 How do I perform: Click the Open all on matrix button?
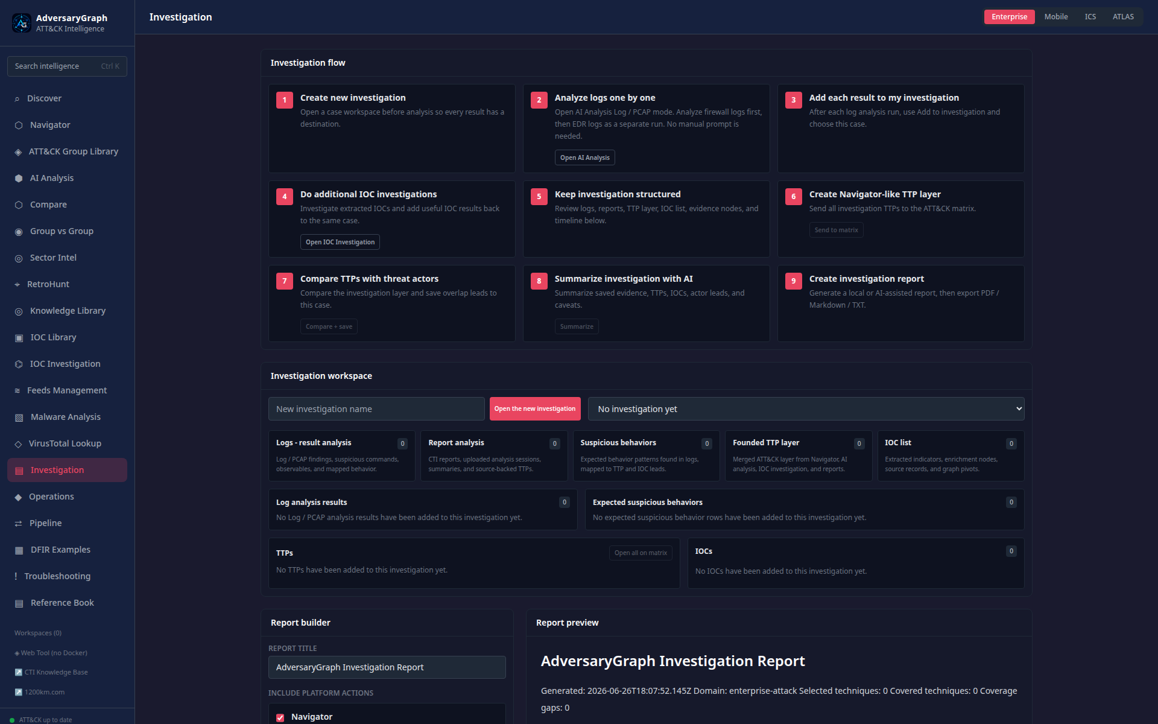(x=641, y=553)
